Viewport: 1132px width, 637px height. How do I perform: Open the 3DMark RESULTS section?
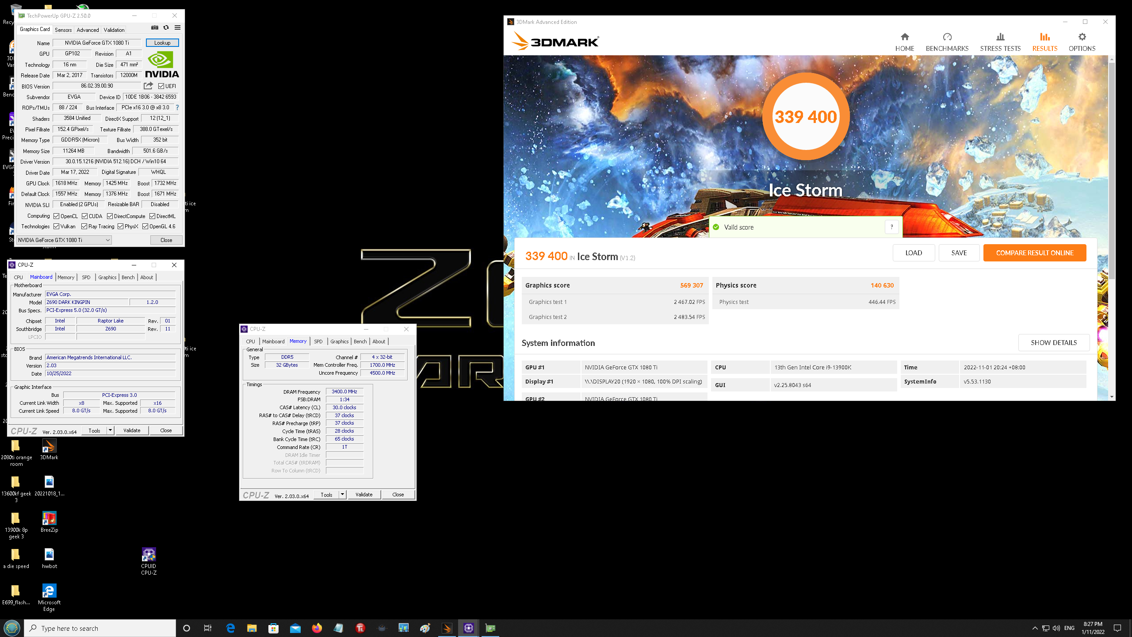1045,42
